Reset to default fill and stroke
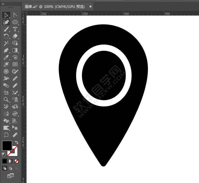The height and width of the screenshot is (183, 199). click(4, 154)
